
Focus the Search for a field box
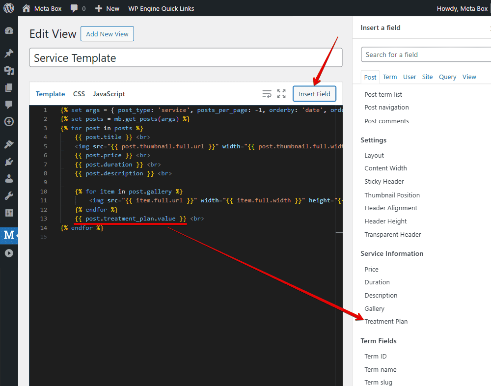coord(426,55)
